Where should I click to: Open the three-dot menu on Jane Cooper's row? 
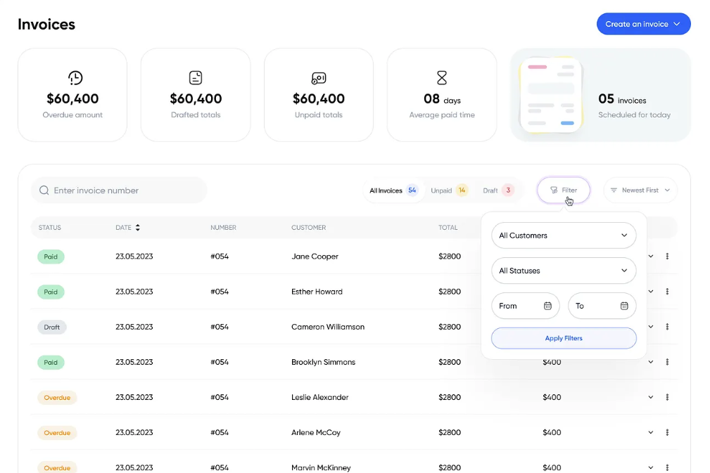point(667,256)
